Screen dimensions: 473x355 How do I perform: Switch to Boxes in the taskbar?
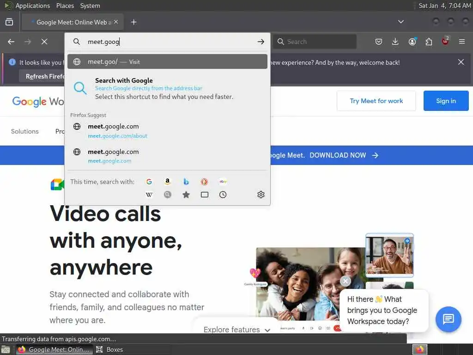(x=109, y=349)
